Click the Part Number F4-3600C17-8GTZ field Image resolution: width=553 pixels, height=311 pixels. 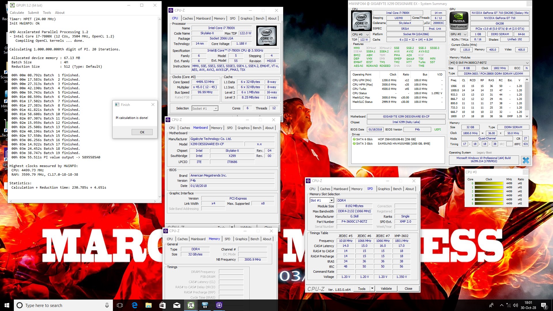354,222
